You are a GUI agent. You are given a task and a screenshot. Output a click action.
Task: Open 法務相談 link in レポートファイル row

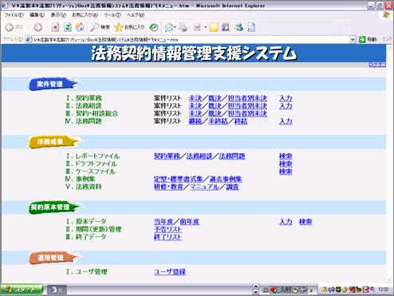(199, 156)
